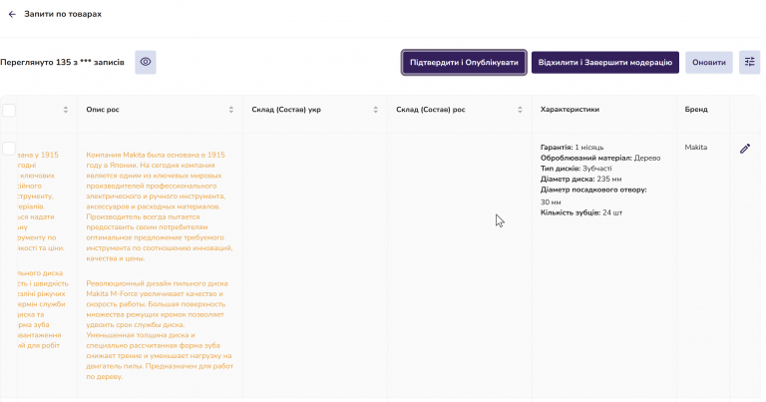The height and width of the screenshot is (402, 766).
Task: Click paragraph starting Революционный дизайн пильного диска
Action: [x=160, y=330]
